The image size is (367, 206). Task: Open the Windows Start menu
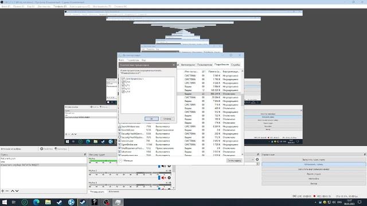4,202
